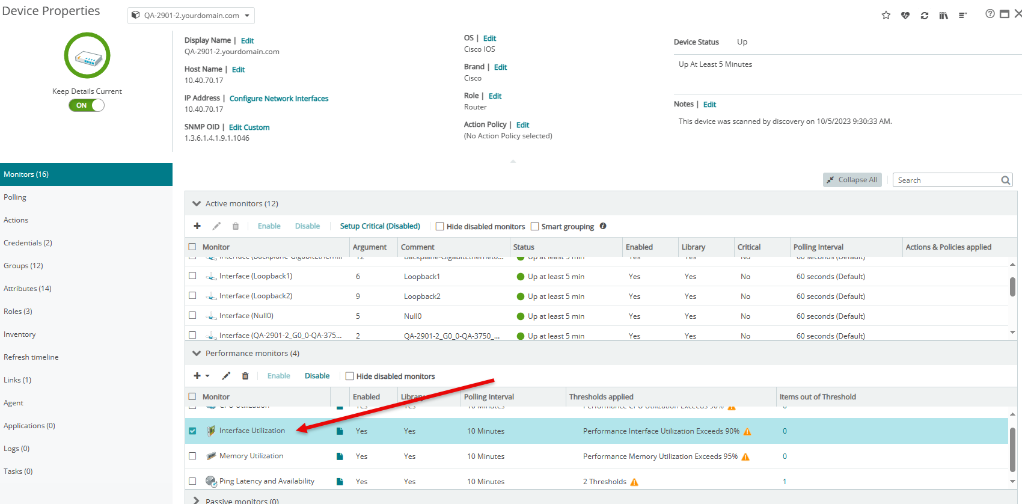The width and height of the screenshot is (1022, 504).
Task: Add an active monitor with the plus icon
Action: coord(197,226)
